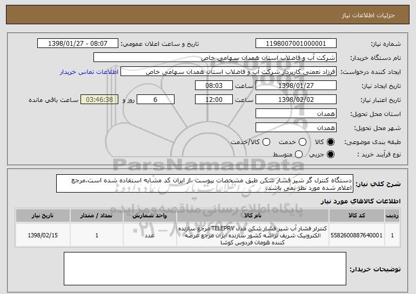Click the validity time field 12:00
This screenshot has height=294, width=416.
[x=214, y=100]
